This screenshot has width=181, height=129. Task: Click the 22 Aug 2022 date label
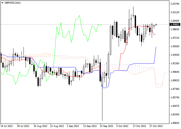[x=57, y=126]
